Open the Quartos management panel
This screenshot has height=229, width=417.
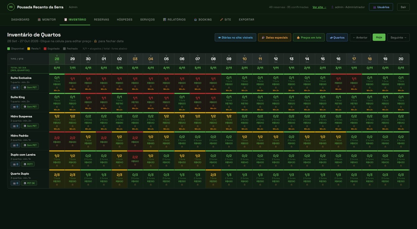click(x=337, y=37)
